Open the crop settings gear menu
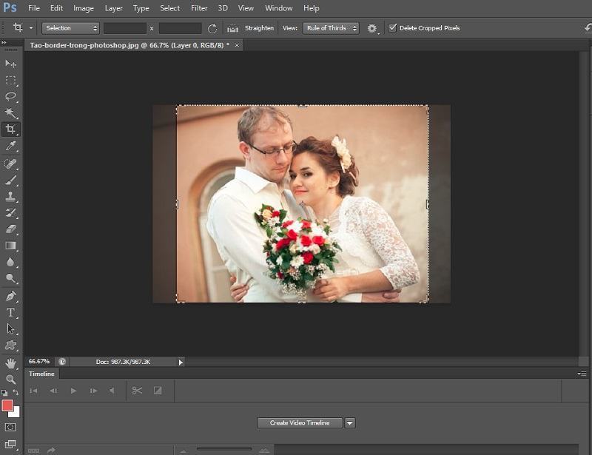 tap(371, 27)
